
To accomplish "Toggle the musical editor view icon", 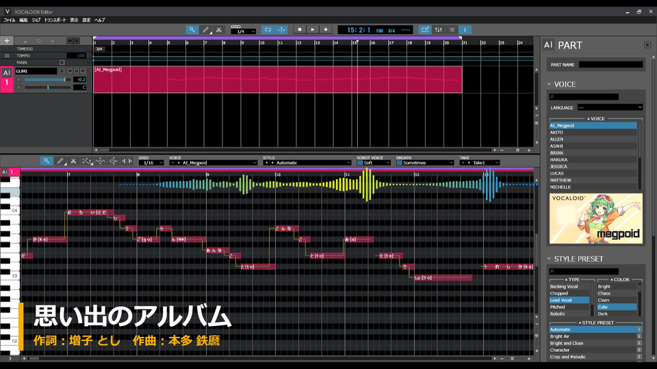I will pyautogui.click(x=425, y=29).
